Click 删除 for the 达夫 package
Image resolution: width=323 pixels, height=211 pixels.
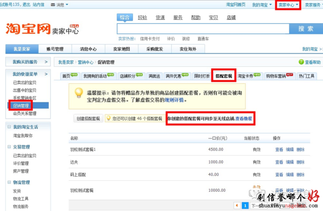pos(300,162)
